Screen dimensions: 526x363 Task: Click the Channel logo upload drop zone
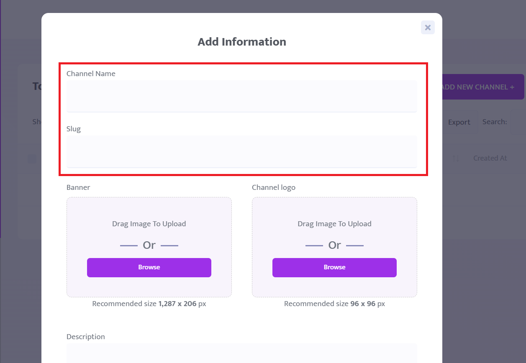coord(334,224)
